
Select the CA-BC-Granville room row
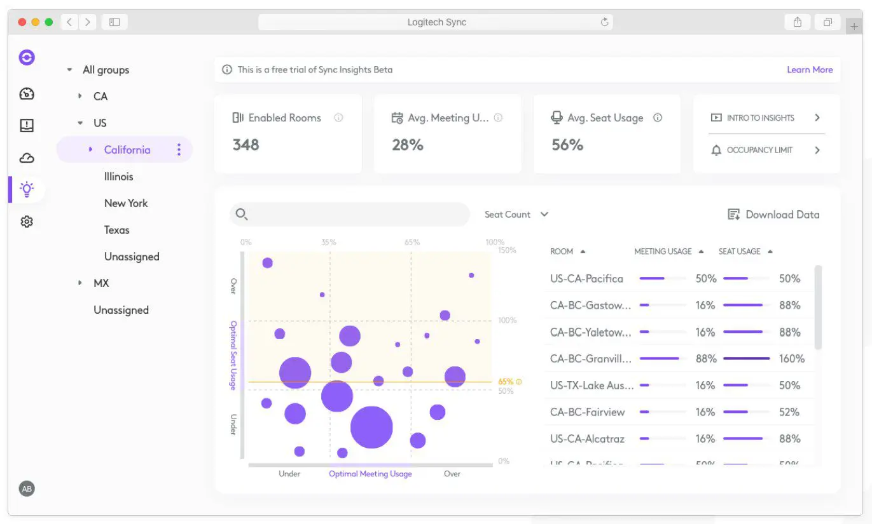pos(679,358)
